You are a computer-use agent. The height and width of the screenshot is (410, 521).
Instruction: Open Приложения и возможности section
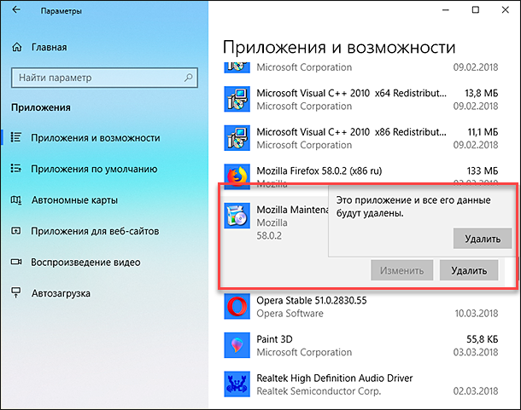pos(96,138)
